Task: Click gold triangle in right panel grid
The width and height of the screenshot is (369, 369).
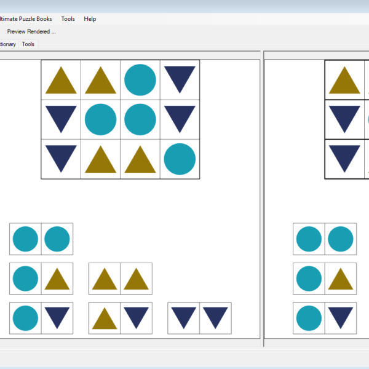Action: coord(344,80)
